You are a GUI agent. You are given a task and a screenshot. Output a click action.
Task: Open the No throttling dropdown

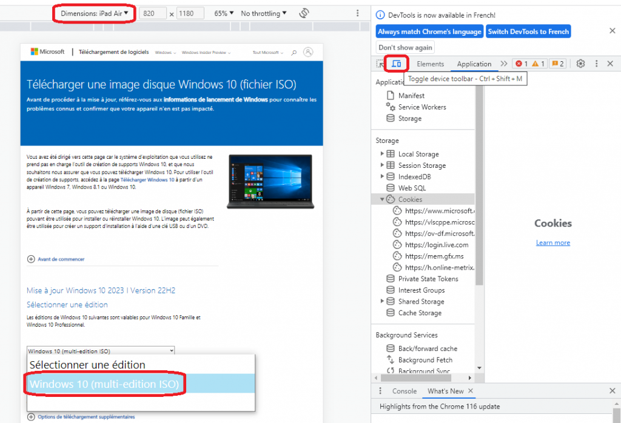[x=263, y=13]
